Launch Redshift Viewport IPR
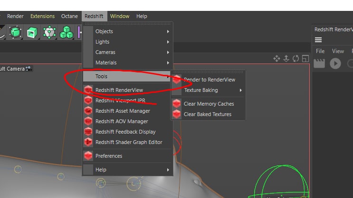Image resolution: width=353 pixels, height=198 pixels. 127,100
